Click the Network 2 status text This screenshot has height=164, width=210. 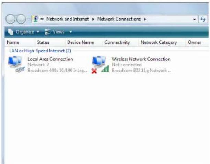[38, 65]
